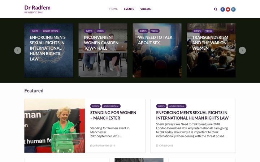
Task: Open Standing for Women Manchester article title
Action: point(113,115)
